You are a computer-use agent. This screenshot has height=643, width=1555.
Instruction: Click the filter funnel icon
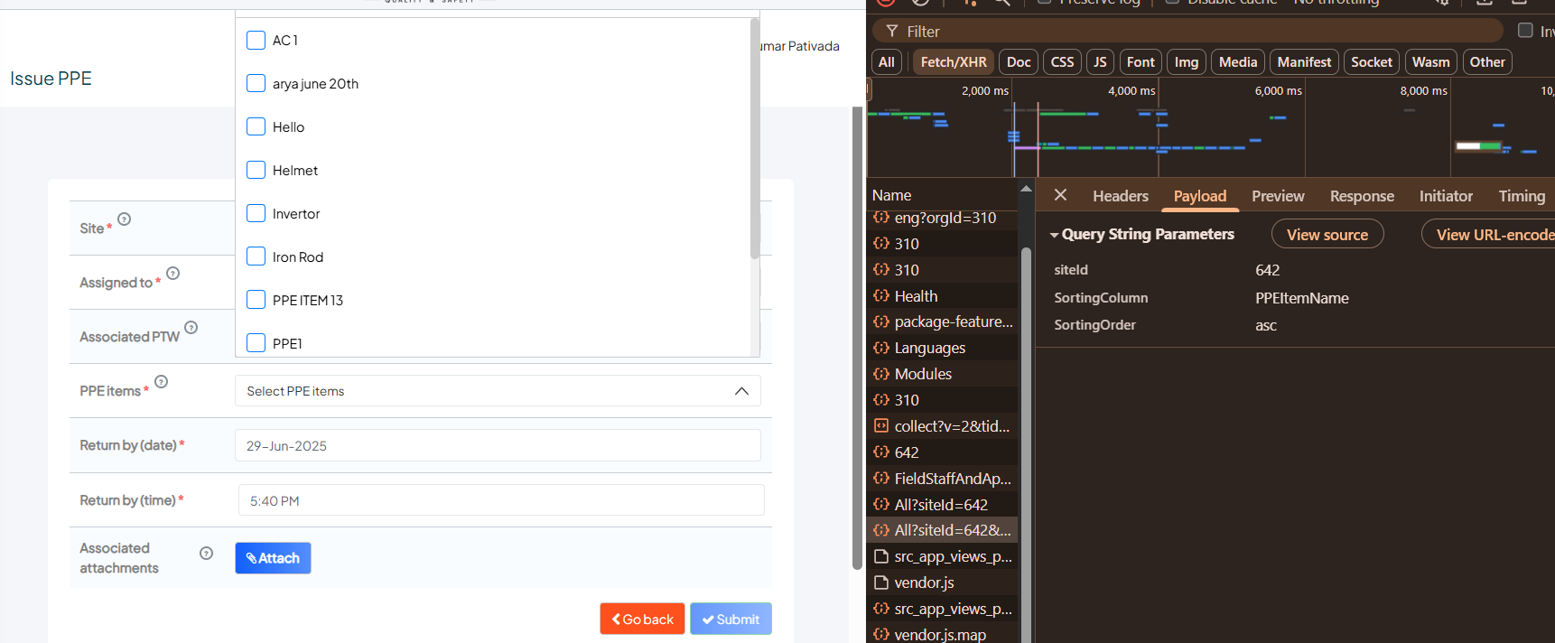891,31
